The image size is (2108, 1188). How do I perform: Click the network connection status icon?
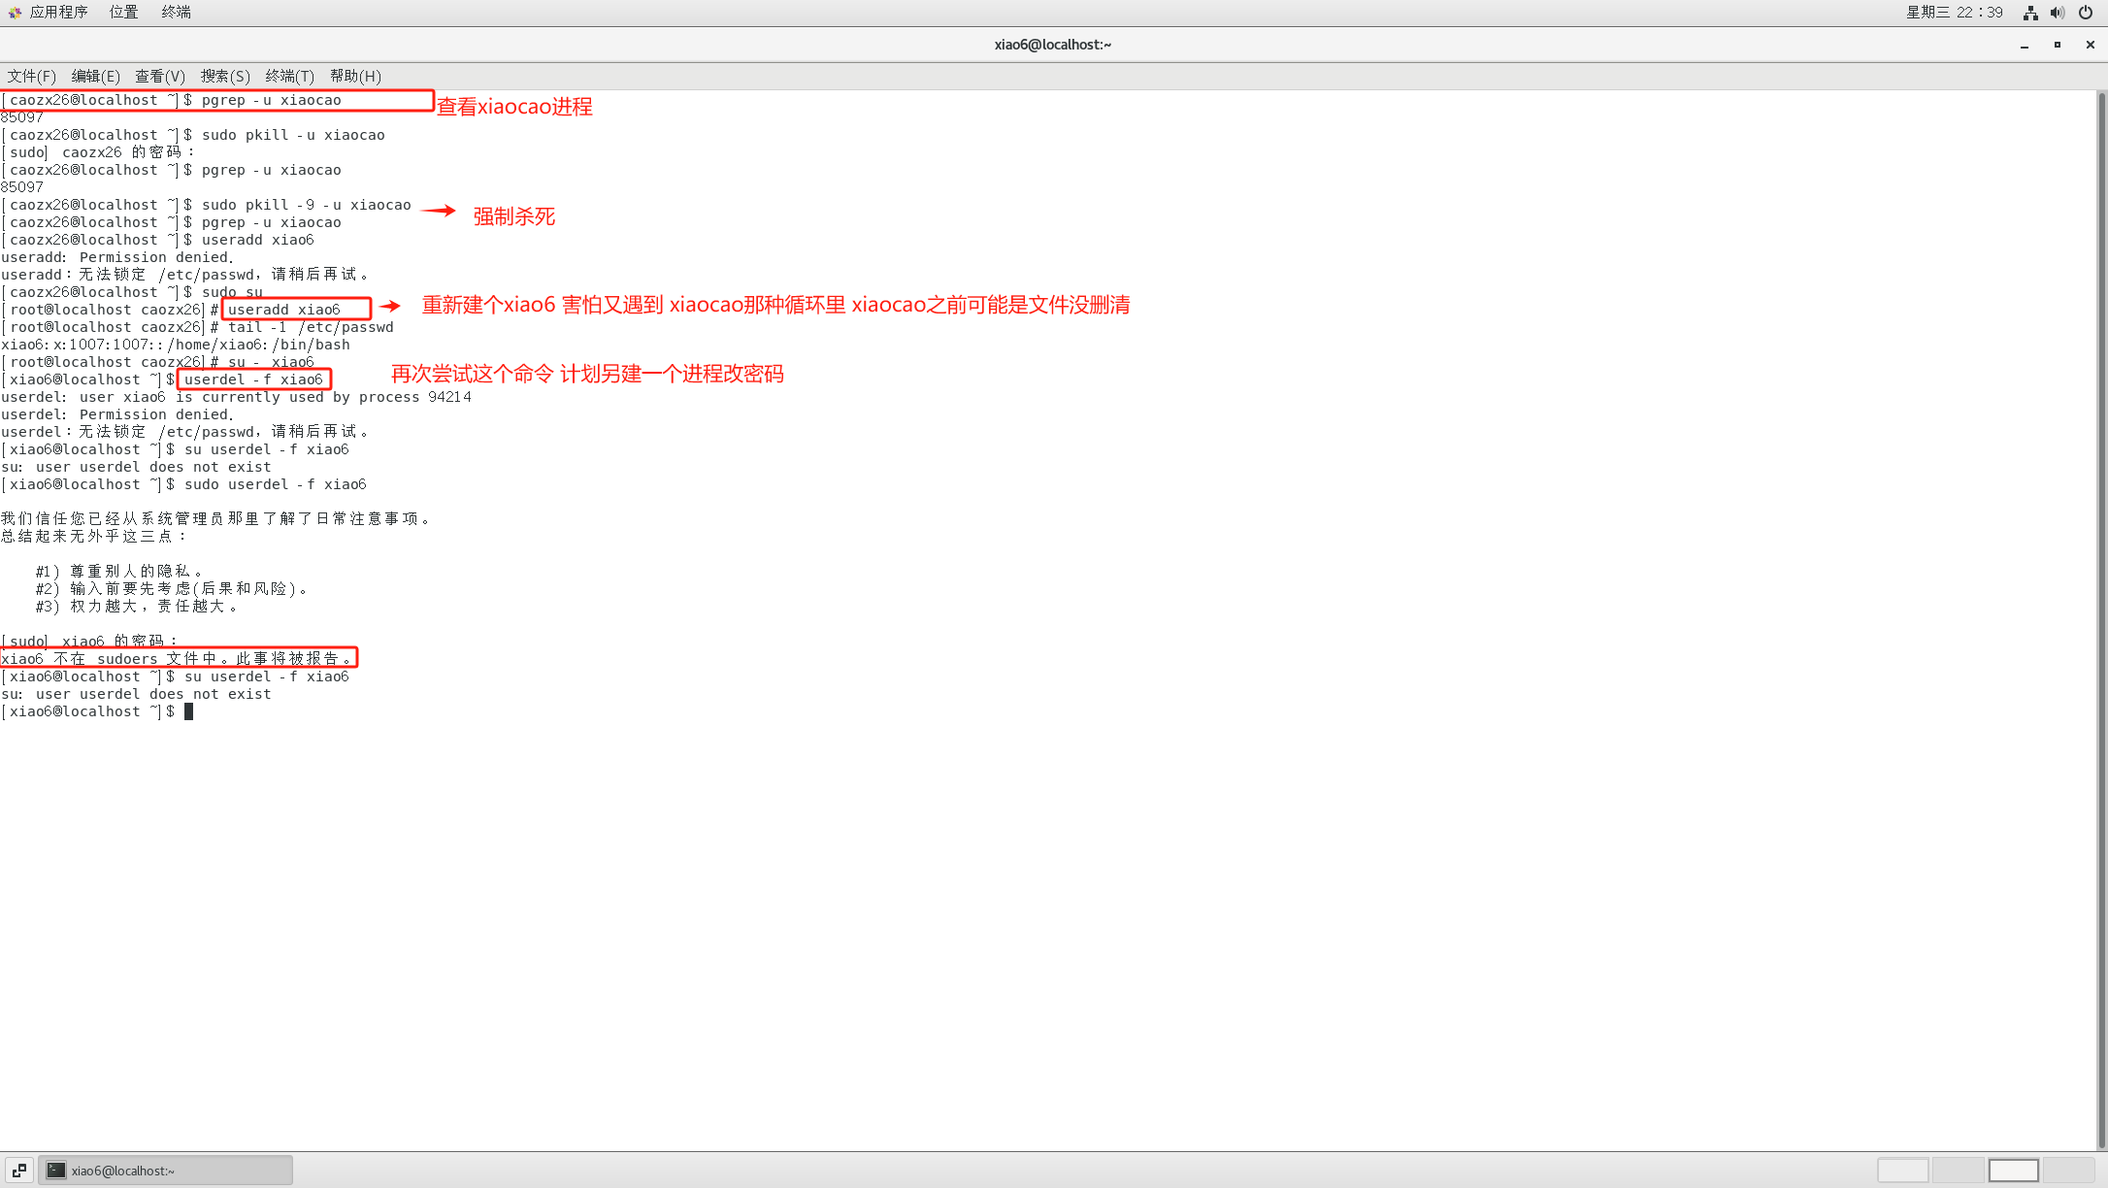point(2029,13)
